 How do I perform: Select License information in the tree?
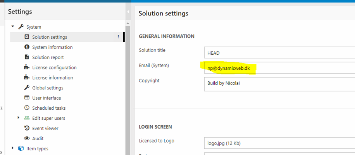pos(52,77)
